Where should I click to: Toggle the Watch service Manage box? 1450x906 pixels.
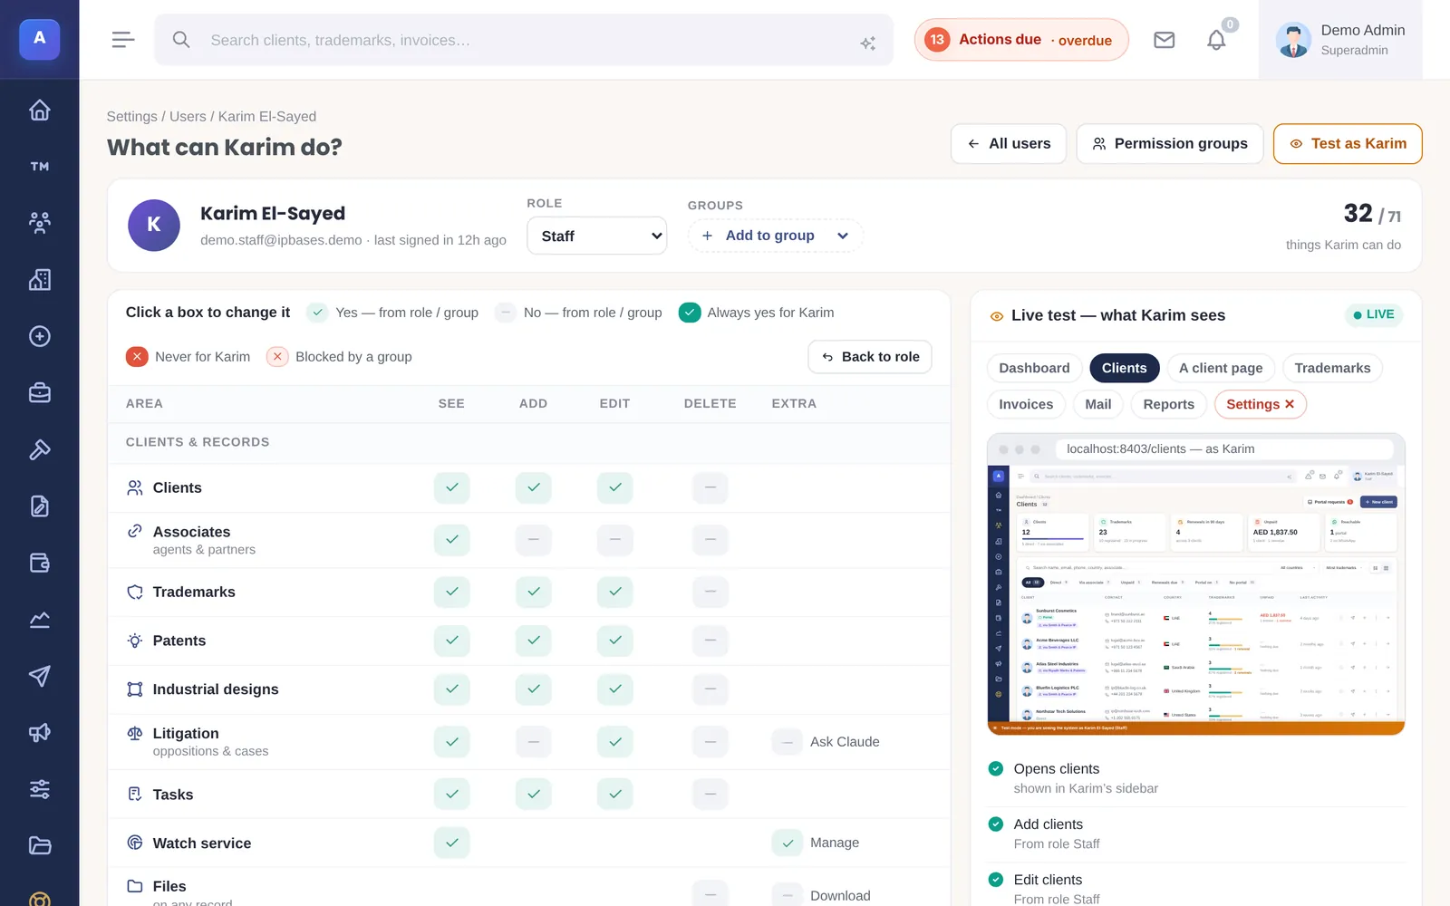pyautogui.click(x=788, y=843)
